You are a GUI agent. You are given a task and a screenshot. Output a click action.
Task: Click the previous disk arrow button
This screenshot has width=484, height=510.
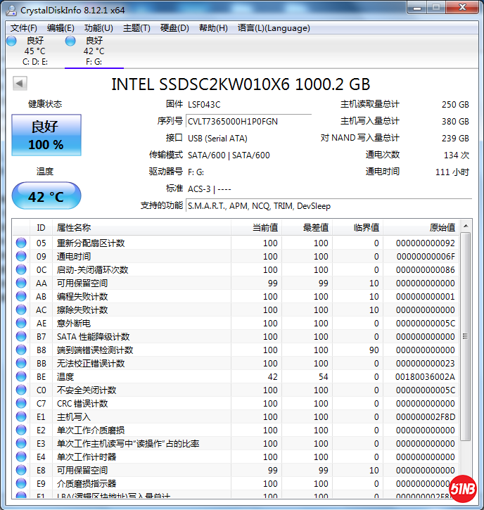20,84
